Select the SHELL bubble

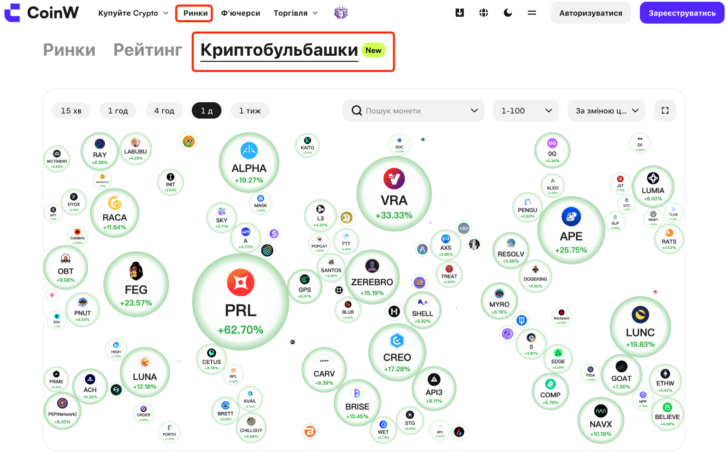tap(423, 311)
